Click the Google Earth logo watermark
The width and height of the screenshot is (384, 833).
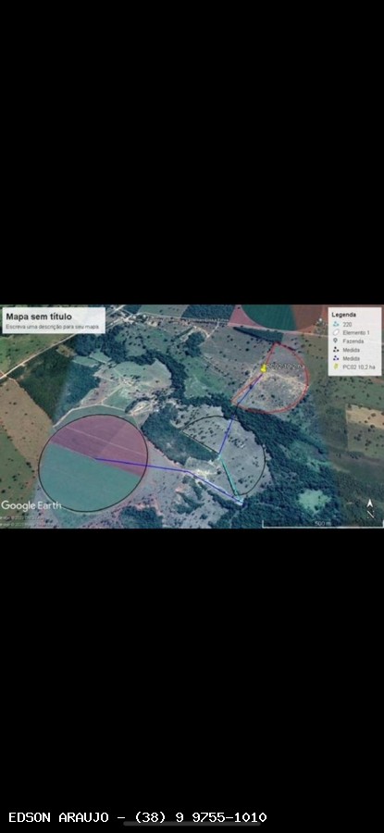pyautogui.click(x=31, y=505)
